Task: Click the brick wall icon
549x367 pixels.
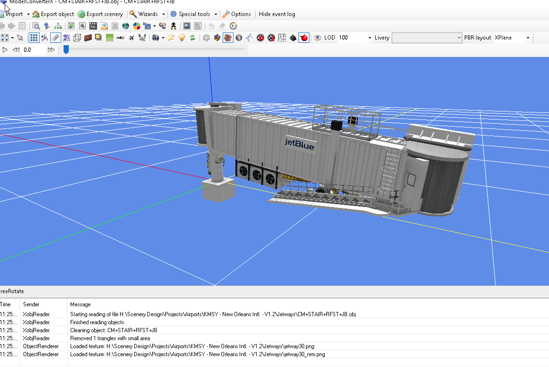Action: (x=88, y=38)
